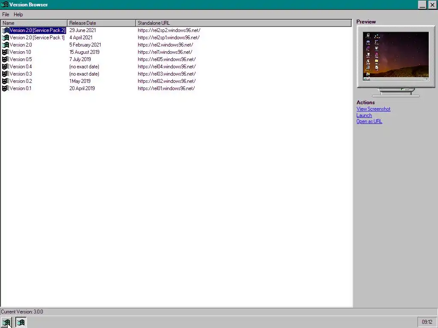Click the icon beside Version 1.0
The width and height of the screenshot is (438, 328).
[x=6, y=52]
